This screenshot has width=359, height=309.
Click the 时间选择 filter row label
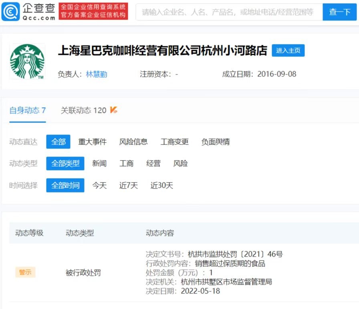pyautogui.click(x=23, y=185)
